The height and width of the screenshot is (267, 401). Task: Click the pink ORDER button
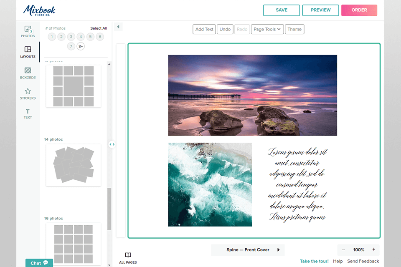(359, 10)
